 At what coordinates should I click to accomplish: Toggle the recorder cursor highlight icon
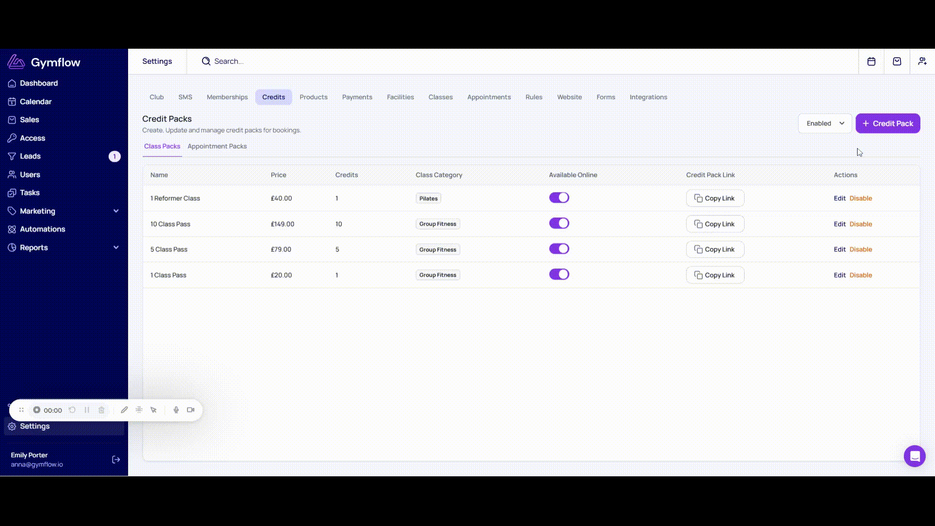click(x=153, y=410)
